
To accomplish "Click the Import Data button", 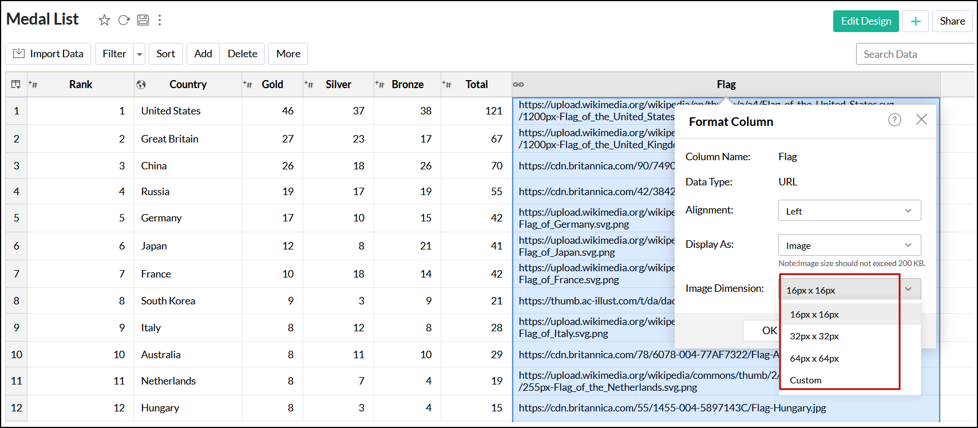I will click(49, 54).
